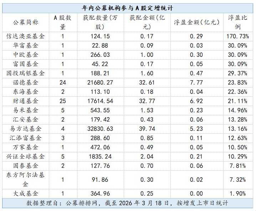Viewport: 256px width, 211px height.
Task: Click the table title 年内公募机构参与A股定增统计
Action: 127,8
